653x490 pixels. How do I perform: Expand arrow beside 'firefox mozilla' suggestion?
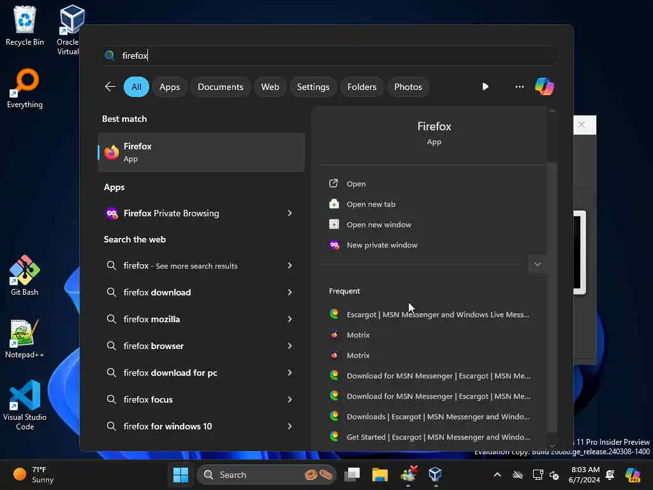point(290,319)
